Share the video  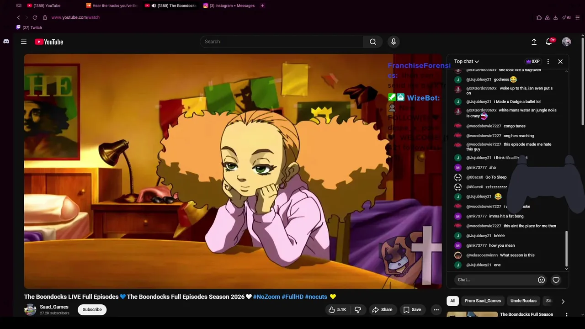[x=382, y=309]
